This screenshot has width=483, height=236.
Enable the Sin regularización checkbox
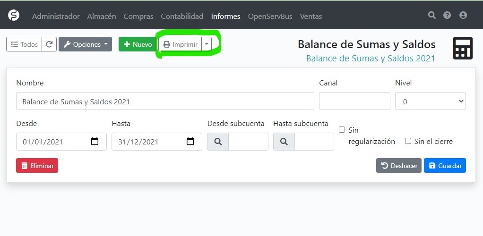tap(342, 130)
